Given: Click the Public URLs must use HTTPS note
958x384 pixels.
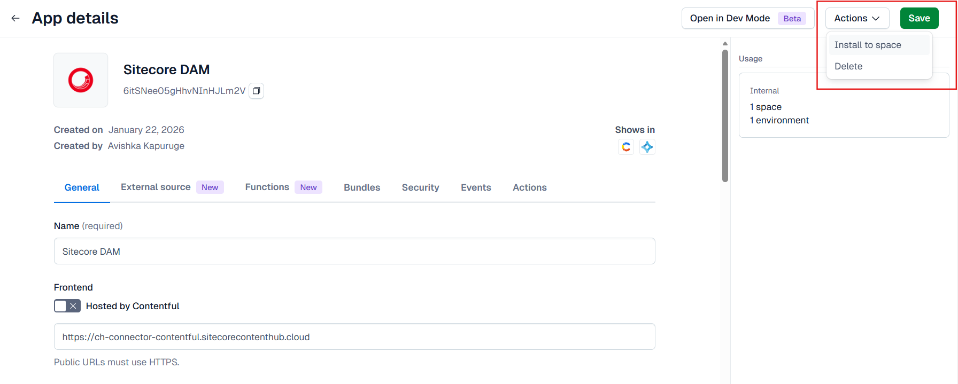Looking at the screenshot, I should tap(117, 362).
